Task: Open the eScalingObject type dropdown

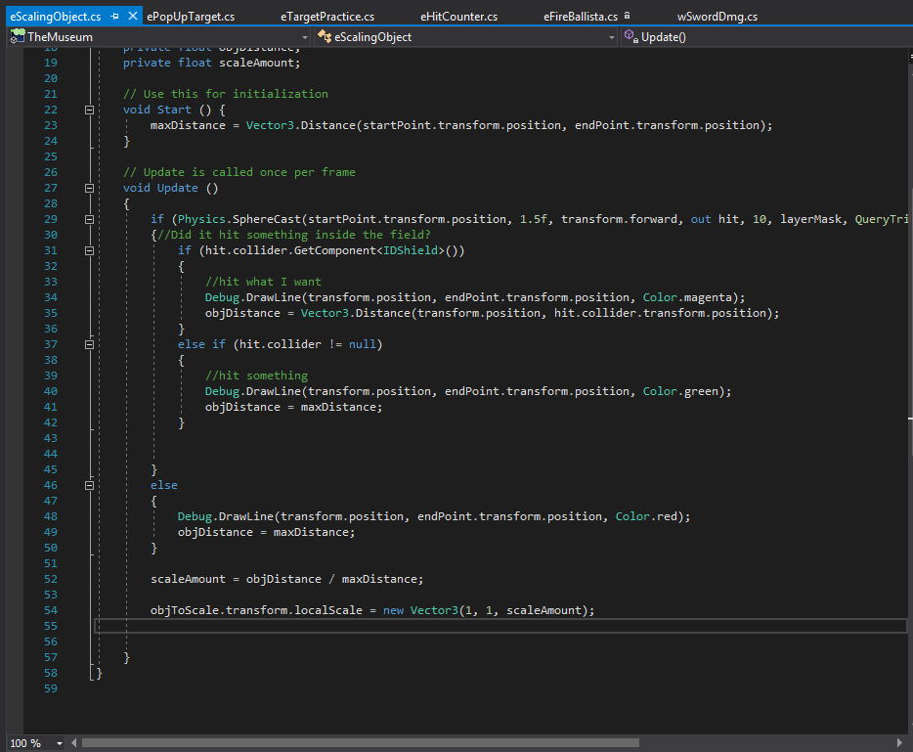Action: pos(612,37)
